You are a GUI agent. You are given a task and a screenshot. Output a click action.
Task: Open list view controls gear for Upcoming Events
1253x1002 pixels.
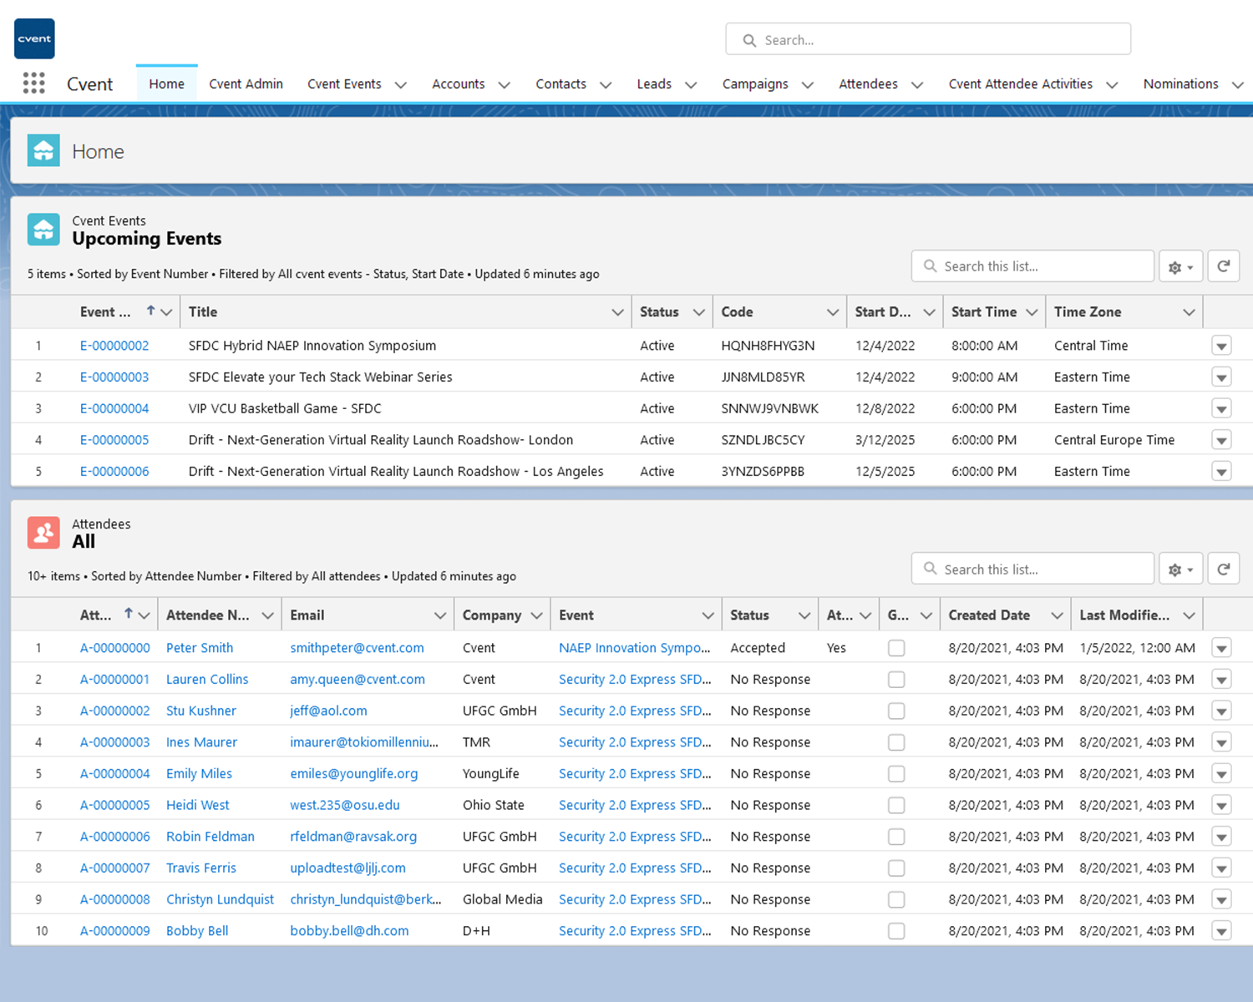(1181, 266)
